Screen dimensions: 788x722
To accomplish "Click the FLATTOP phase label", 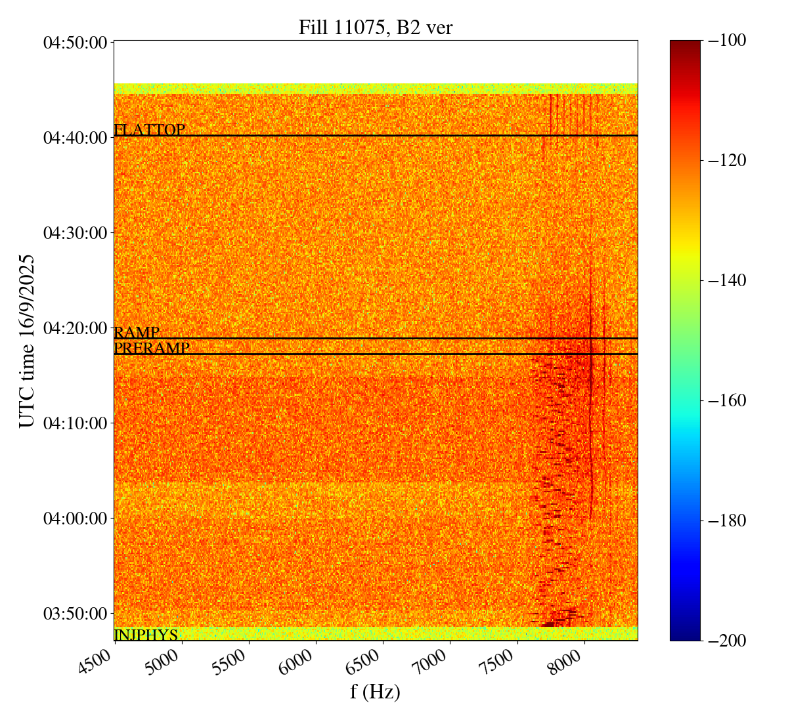I will coord(149,130).
